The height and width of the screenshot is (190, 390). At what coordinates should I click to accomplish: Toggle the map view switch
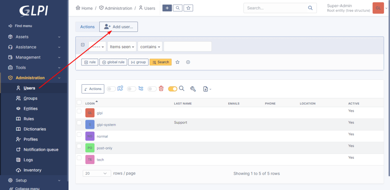point(111,89)
